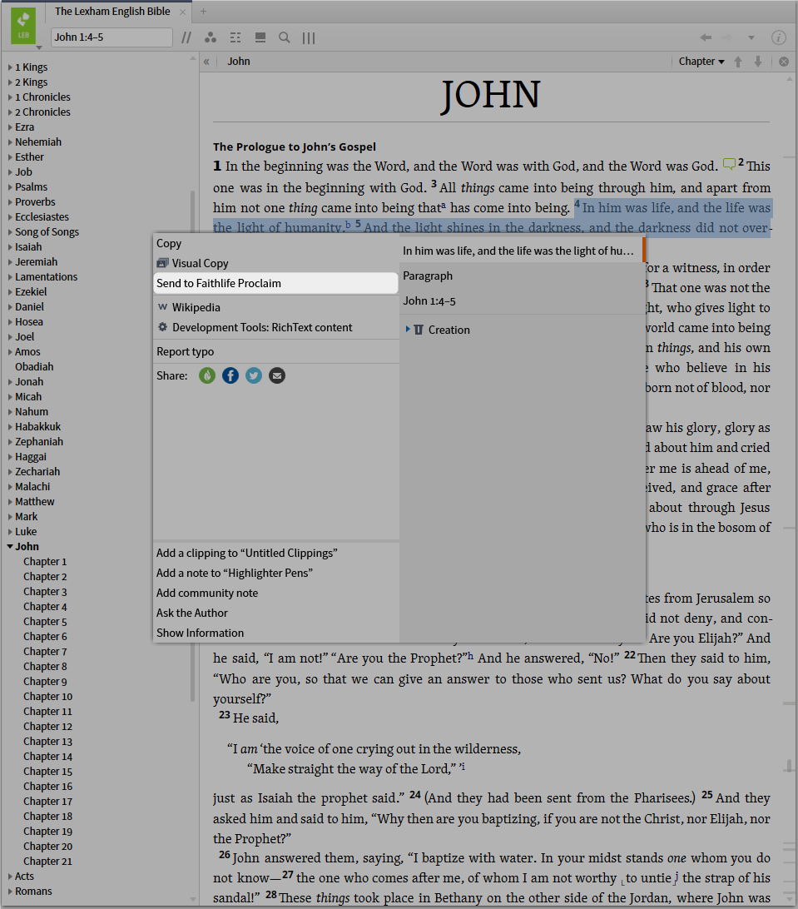Click Development Tools gear icon
The width and height of the screenshot is (798, 909).
[x=163, y=327]
